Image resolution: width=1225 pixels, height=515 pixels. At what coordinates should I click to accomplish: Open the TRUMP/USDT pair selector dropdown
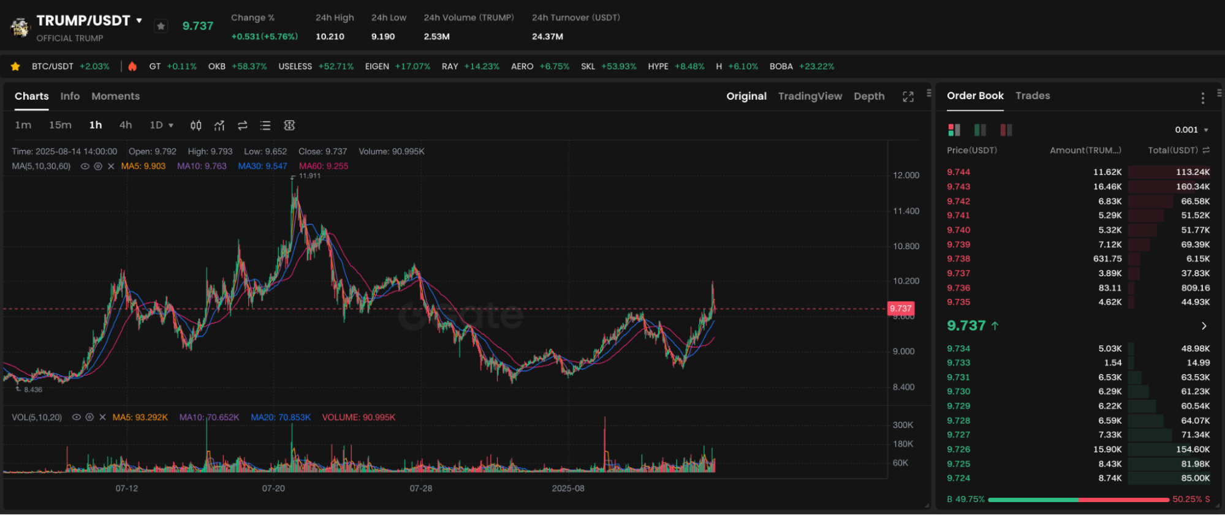[x=139, y=20]
